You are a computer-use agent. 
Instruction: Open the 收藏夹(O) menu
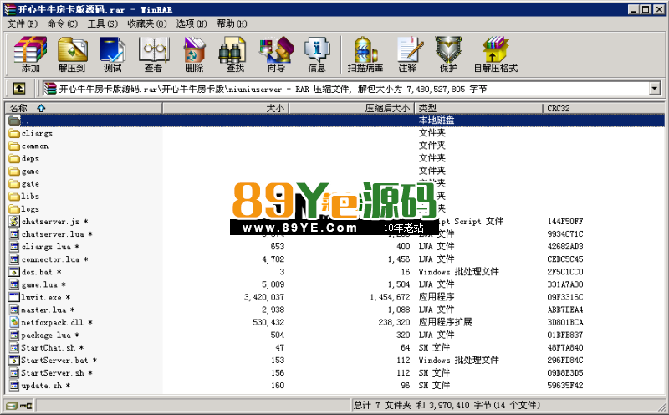coord(147,23)
